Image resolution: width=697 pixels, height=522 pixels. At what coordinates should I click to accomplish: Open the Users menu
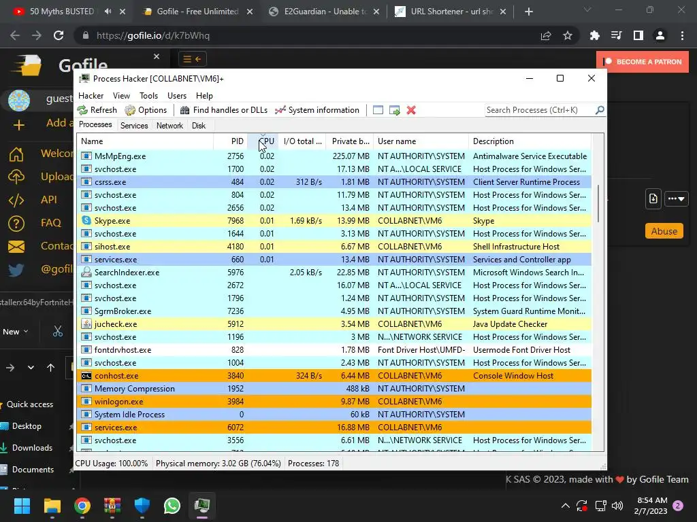coord(177,96)
